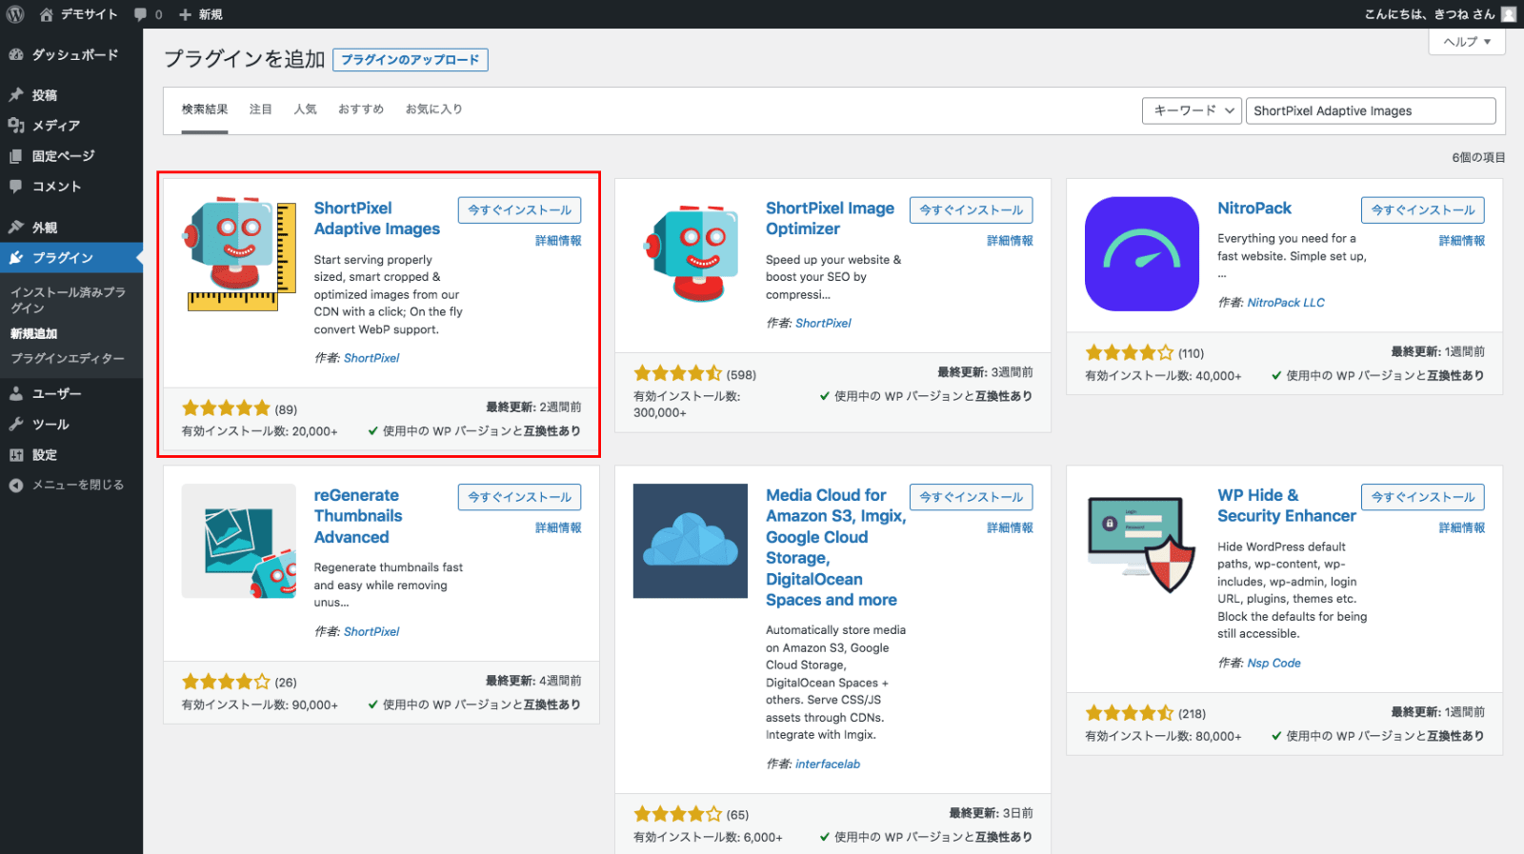Click the 外観 paintbrush icon
Viewport: 1524px width, 854px height.
pyautogui.click(x=16, y=228)
